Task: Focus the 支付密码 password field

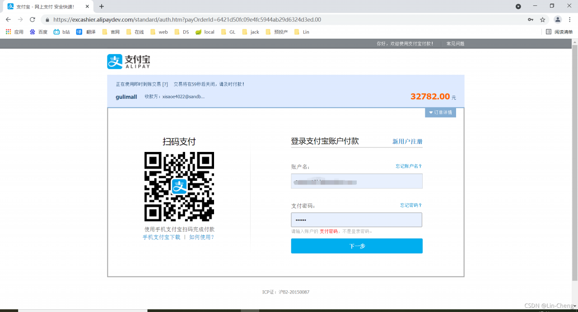Action: [x=357, y=220]
